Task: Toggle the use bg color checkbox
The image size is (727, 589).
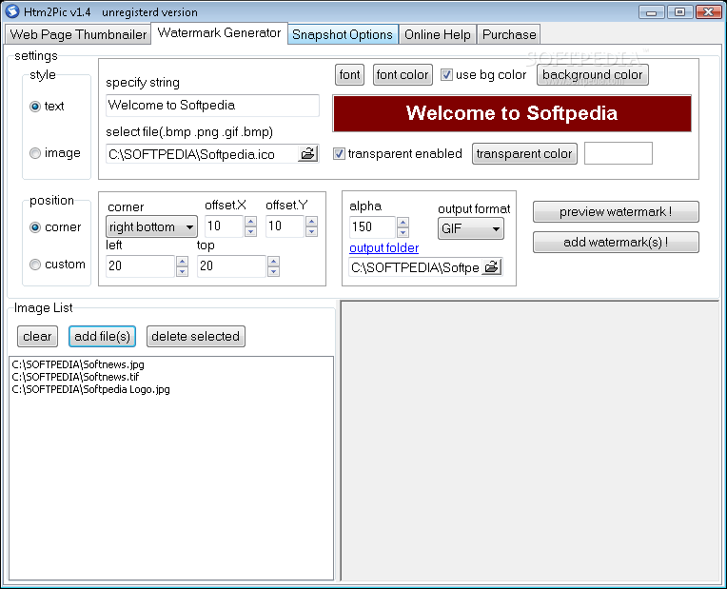Action: (x=446, y=74)
